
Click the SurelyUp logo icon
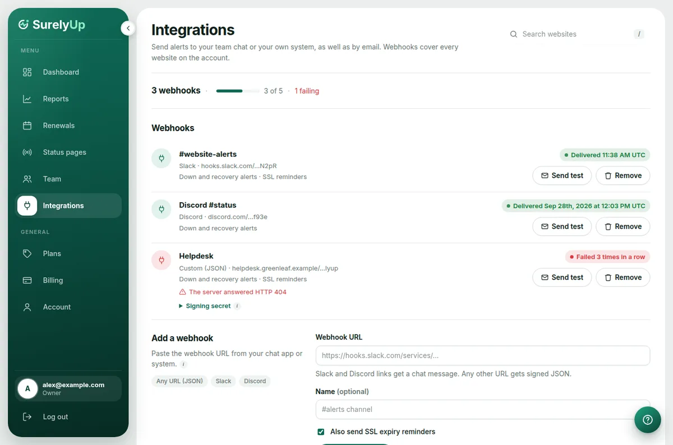(x=24, y=25)
